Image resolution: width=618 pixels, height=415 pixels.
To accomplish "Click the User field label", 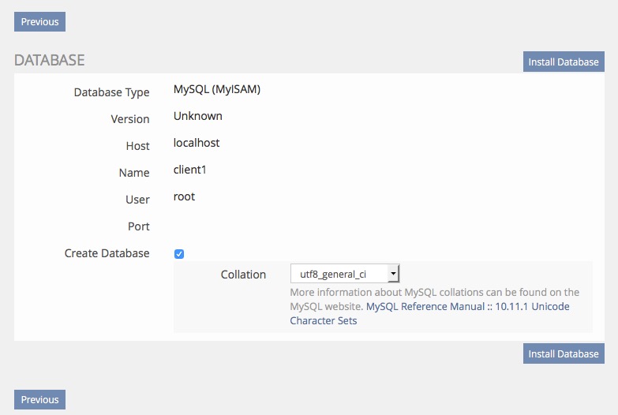I will point(137,200).
